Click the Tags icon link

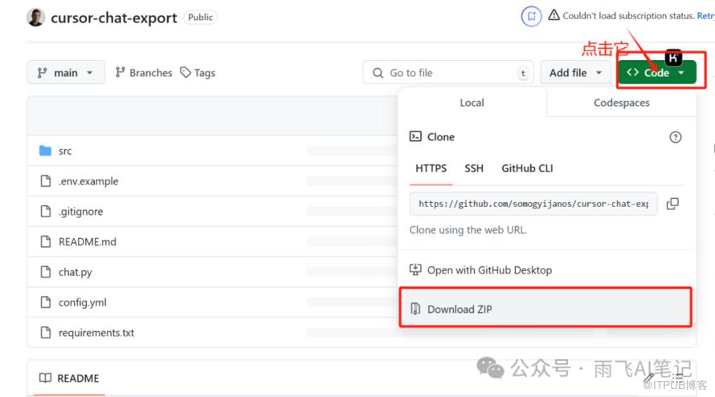click(198, 73)
